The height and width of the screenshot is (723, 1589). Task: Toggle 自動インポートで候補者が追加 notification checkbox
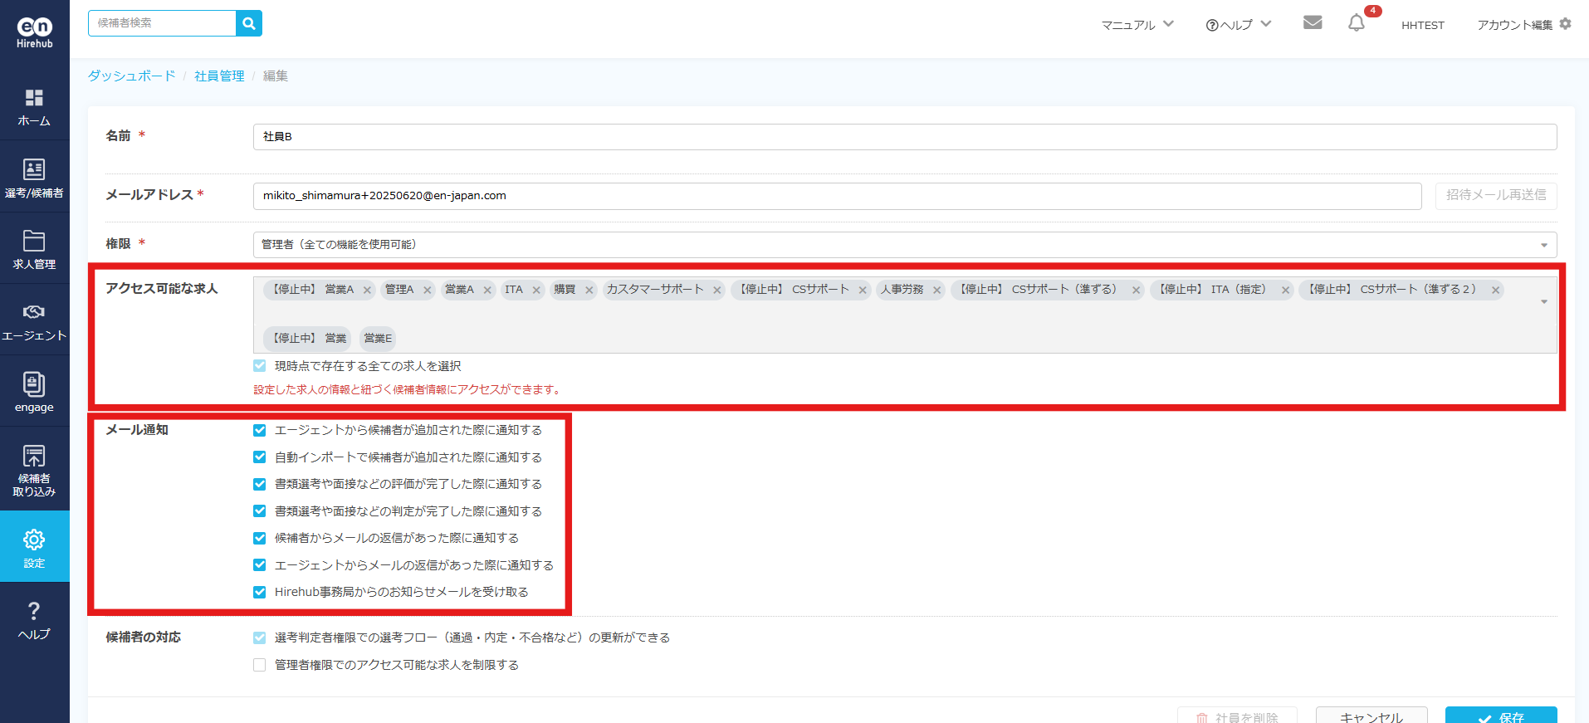point(260,457)
